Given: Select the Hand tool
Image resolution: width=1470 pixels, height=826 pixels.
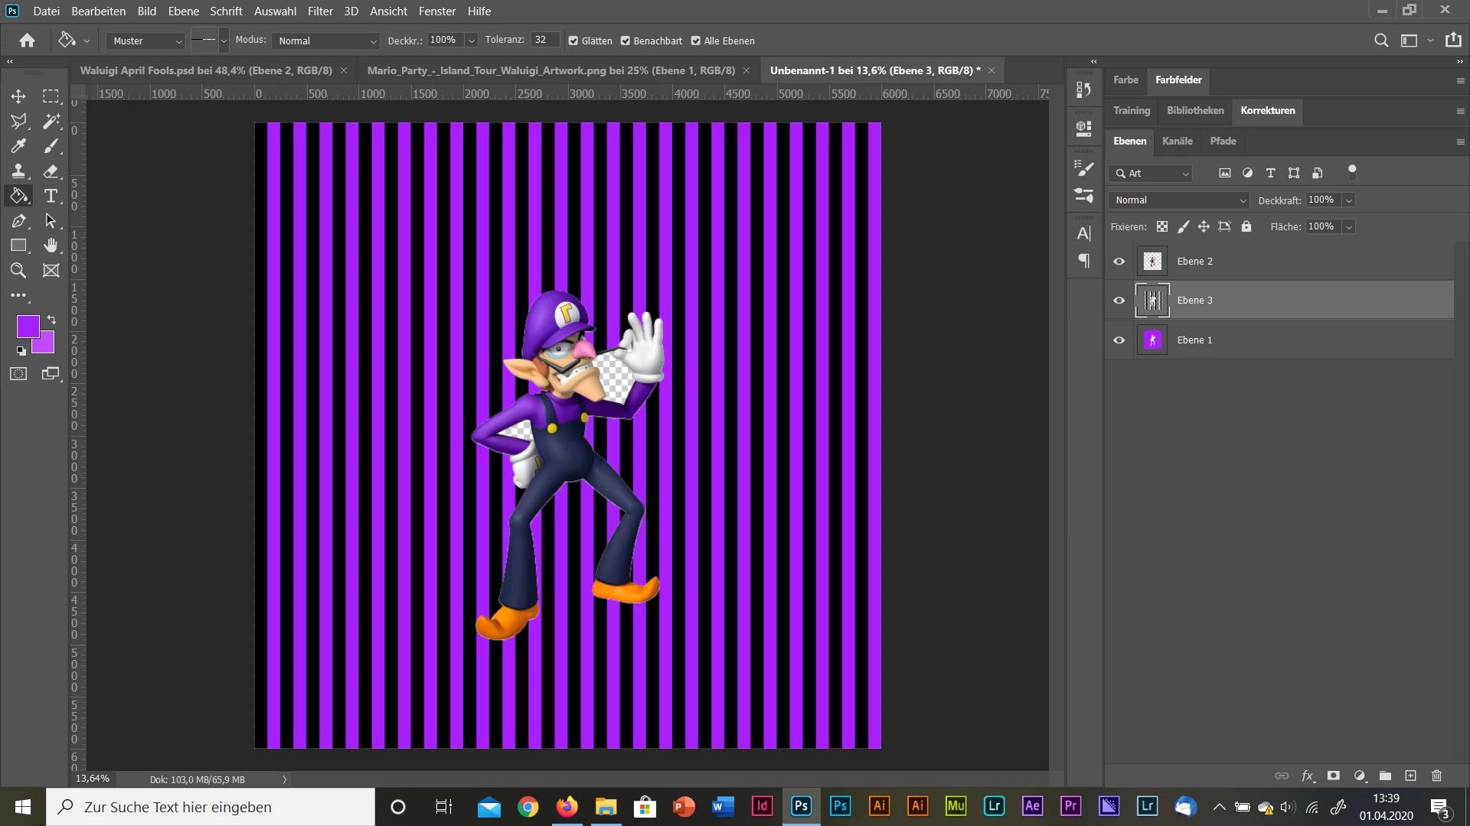Looking at the screenshot, I should (x=51, y=246).
